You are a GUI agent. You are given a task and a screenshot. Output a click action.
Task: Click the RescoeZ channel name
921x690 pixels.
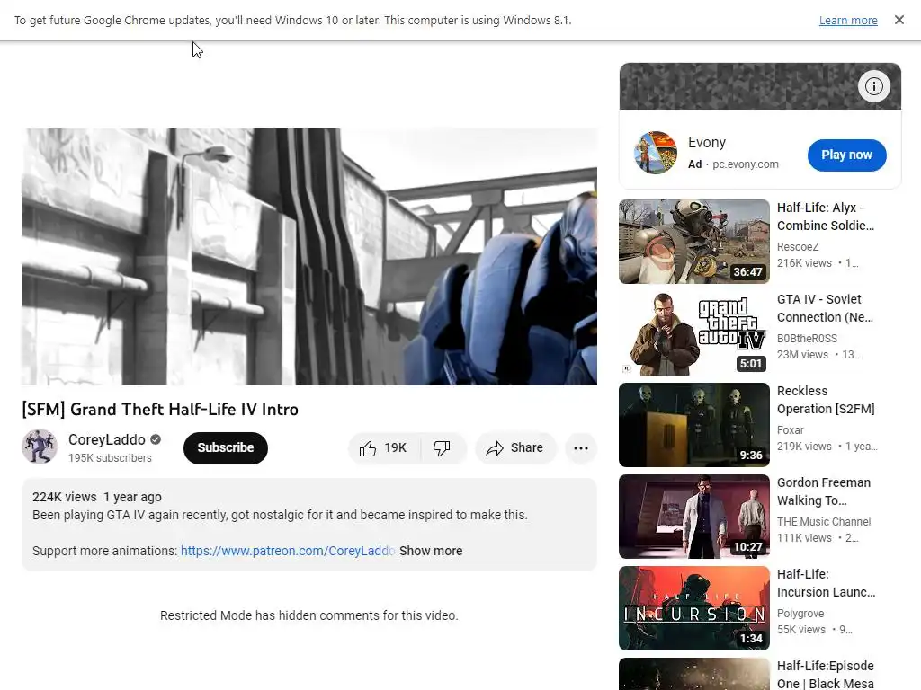(798, 247)
